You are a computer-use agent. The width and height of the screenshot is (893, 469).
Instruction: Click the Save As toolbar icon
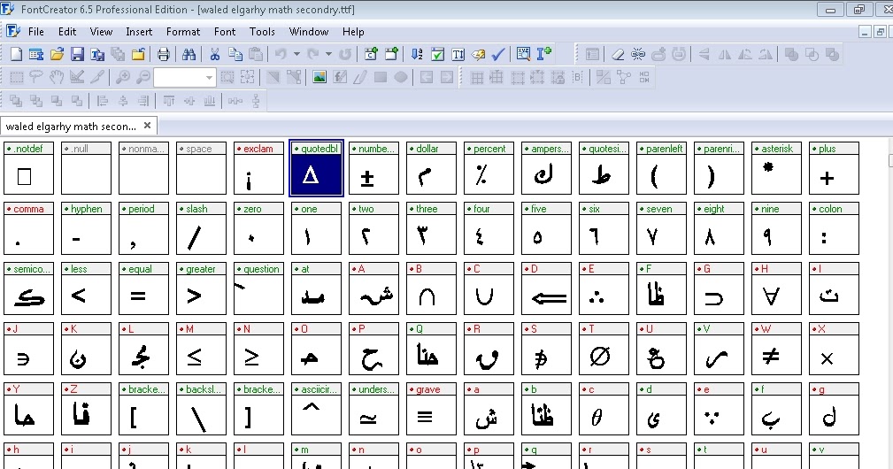pos(97,55)
